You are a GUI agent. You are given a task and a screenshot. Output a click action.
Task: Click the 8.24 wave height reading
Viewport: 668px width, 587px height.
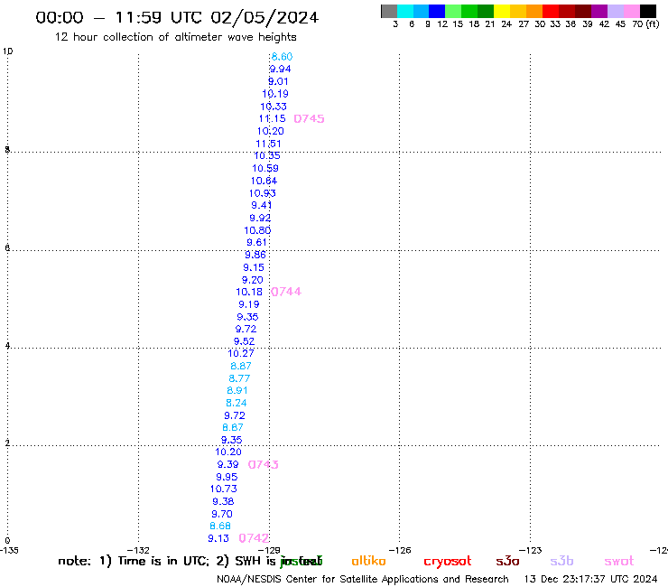pos(237,403)
